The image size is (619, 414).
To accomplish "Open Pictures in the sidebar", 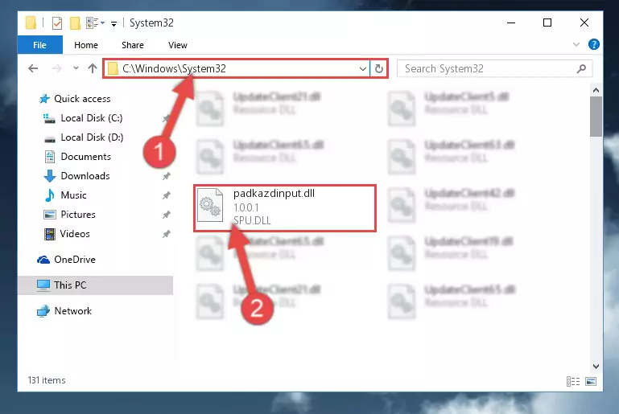I will (78, 215).
